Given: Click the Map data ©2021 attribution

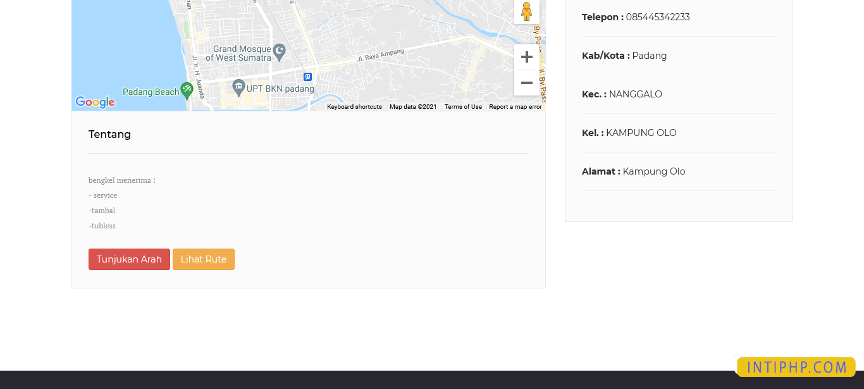Looking at the screenshot, I should click(x=412, y=106).
